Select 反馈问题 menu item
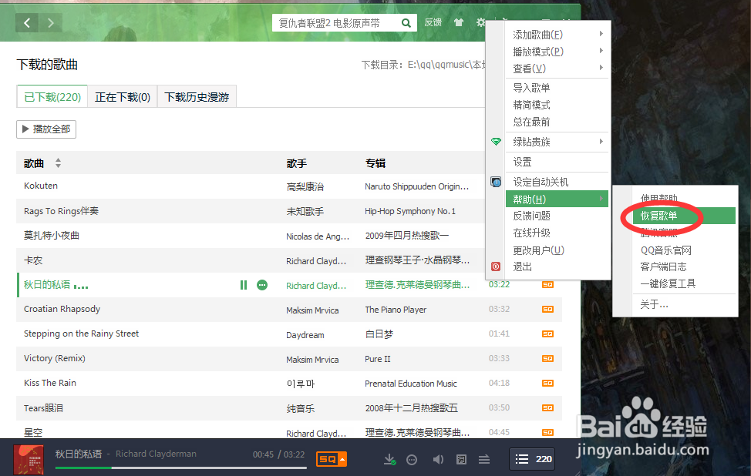Screen dimensions: 751x476 557,216
